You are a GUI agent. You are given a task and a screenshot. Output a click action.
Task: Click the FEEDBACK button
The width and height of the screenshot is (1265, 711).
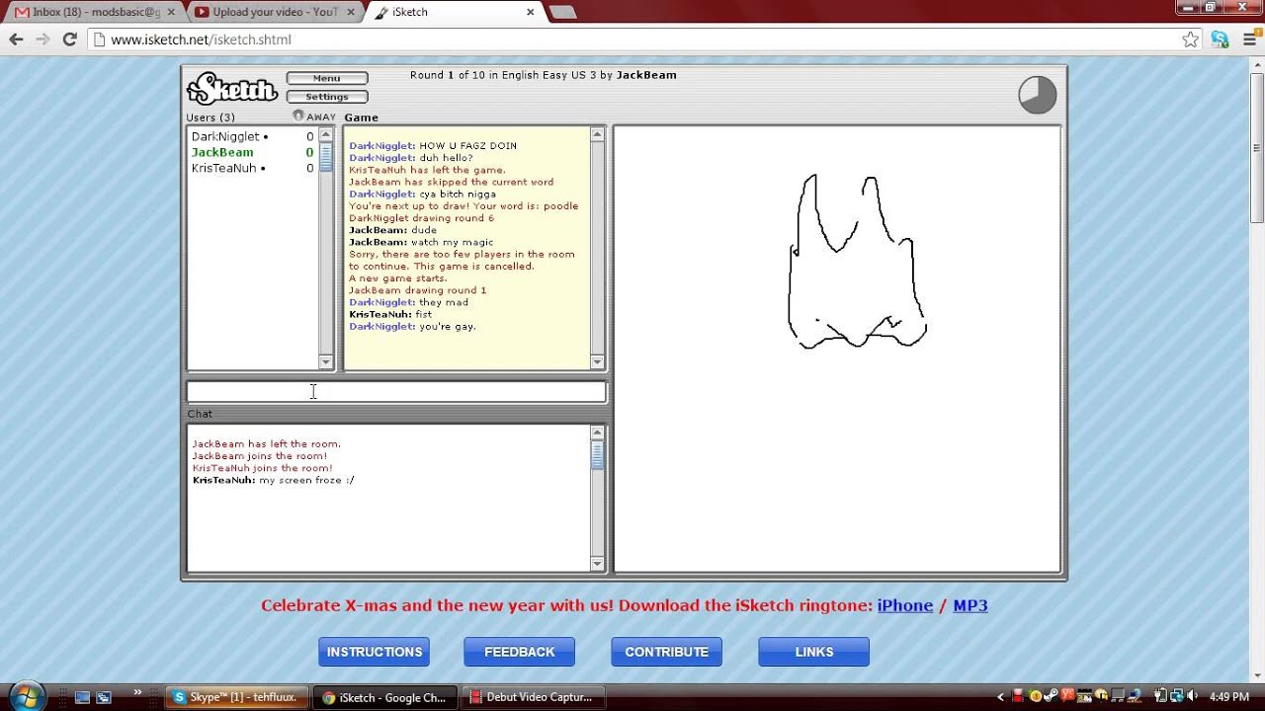(x=520, y=652)
